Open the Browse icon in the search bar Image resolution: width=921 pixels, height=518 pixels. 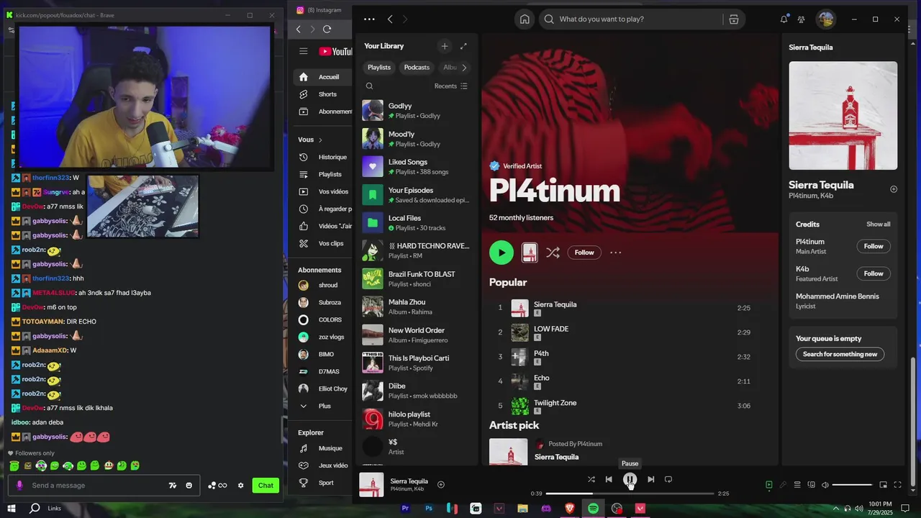733,19
